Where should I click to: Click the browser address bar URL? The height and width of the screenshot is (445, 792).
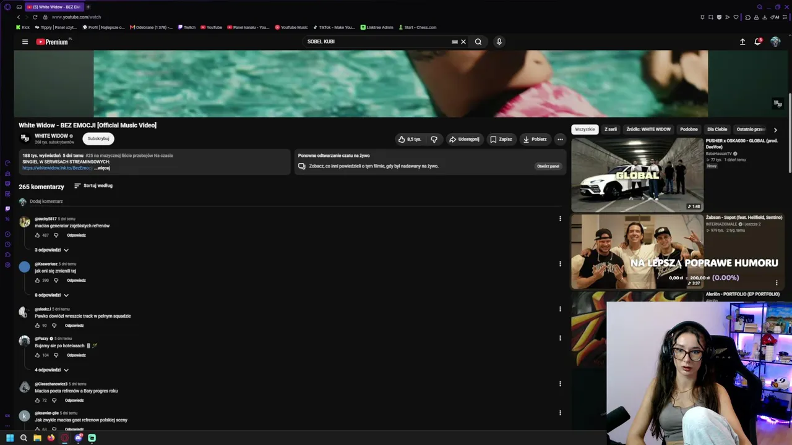click(77, 17)
